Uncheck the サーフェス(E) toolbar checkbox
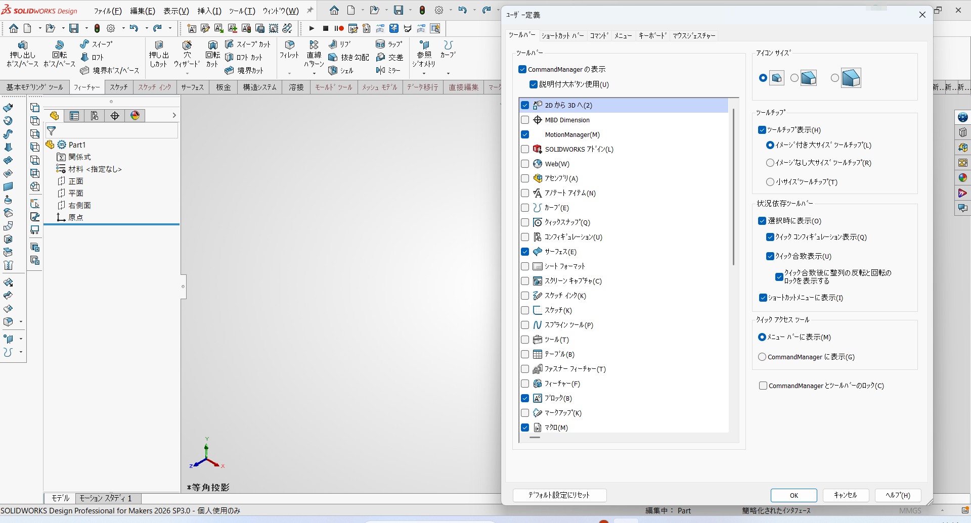The image size is (971, 523). 525,252
